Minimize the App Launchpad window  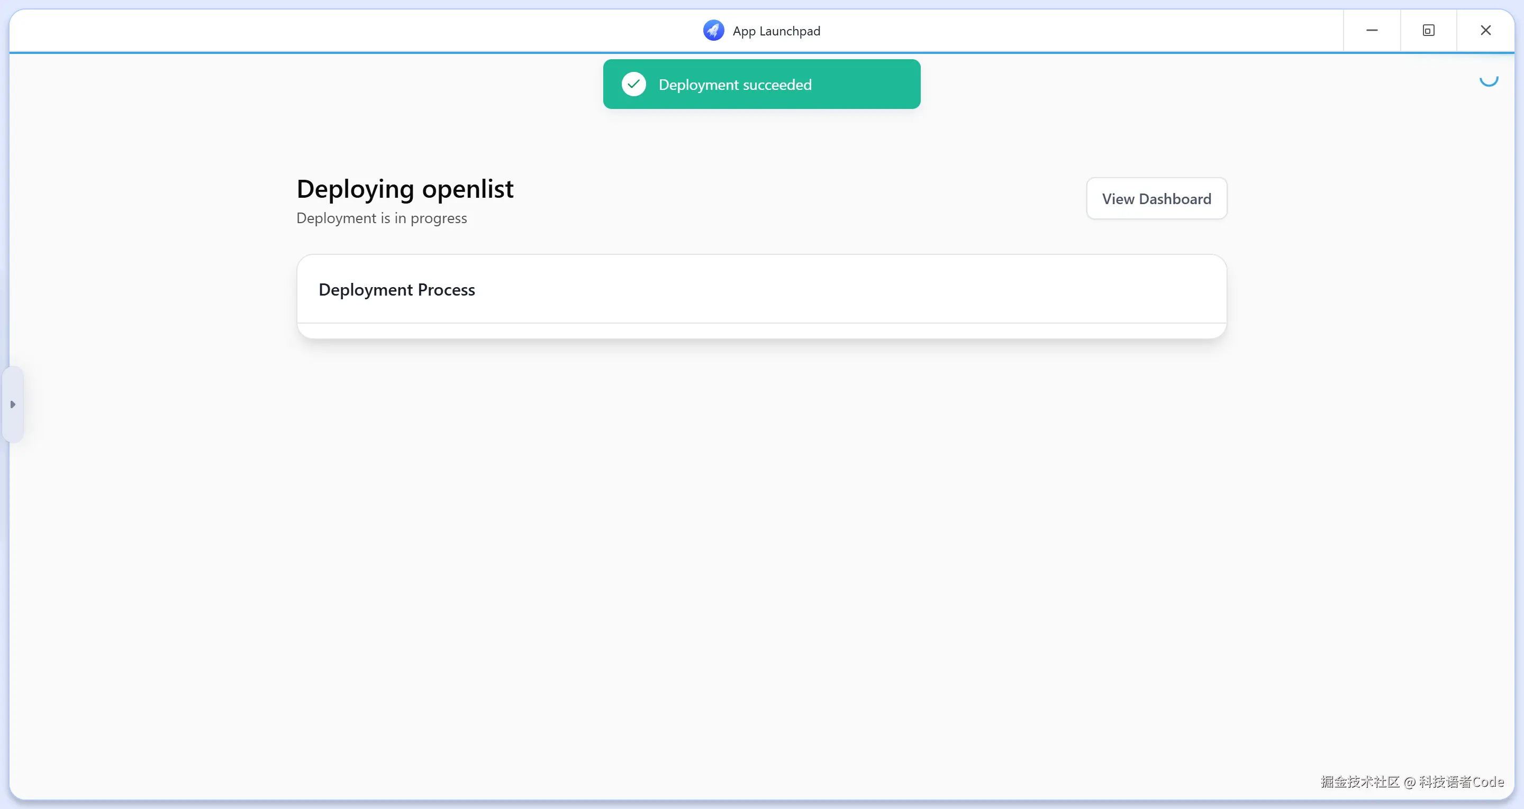coord(1372,31)
